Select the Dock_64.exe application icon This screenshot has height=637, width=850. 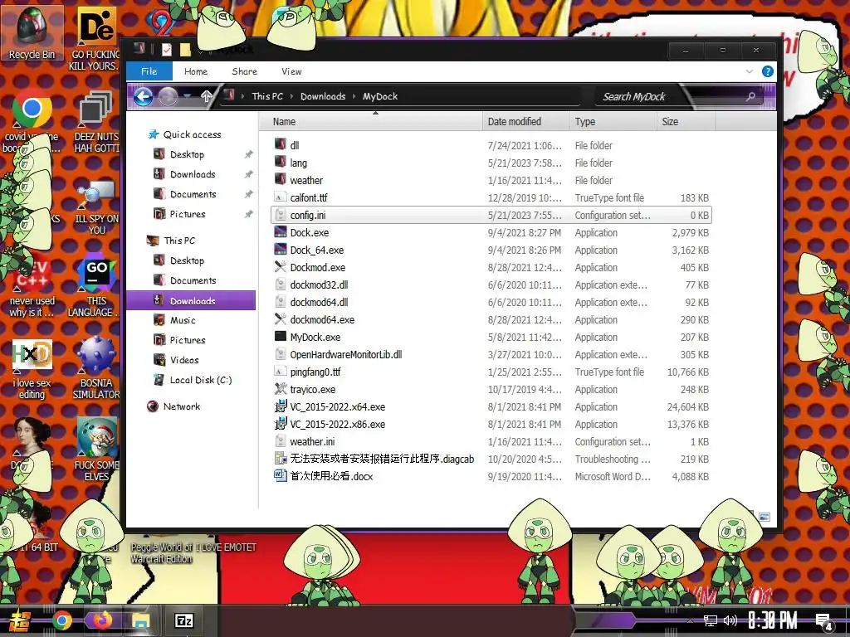(x=281, y=250)
